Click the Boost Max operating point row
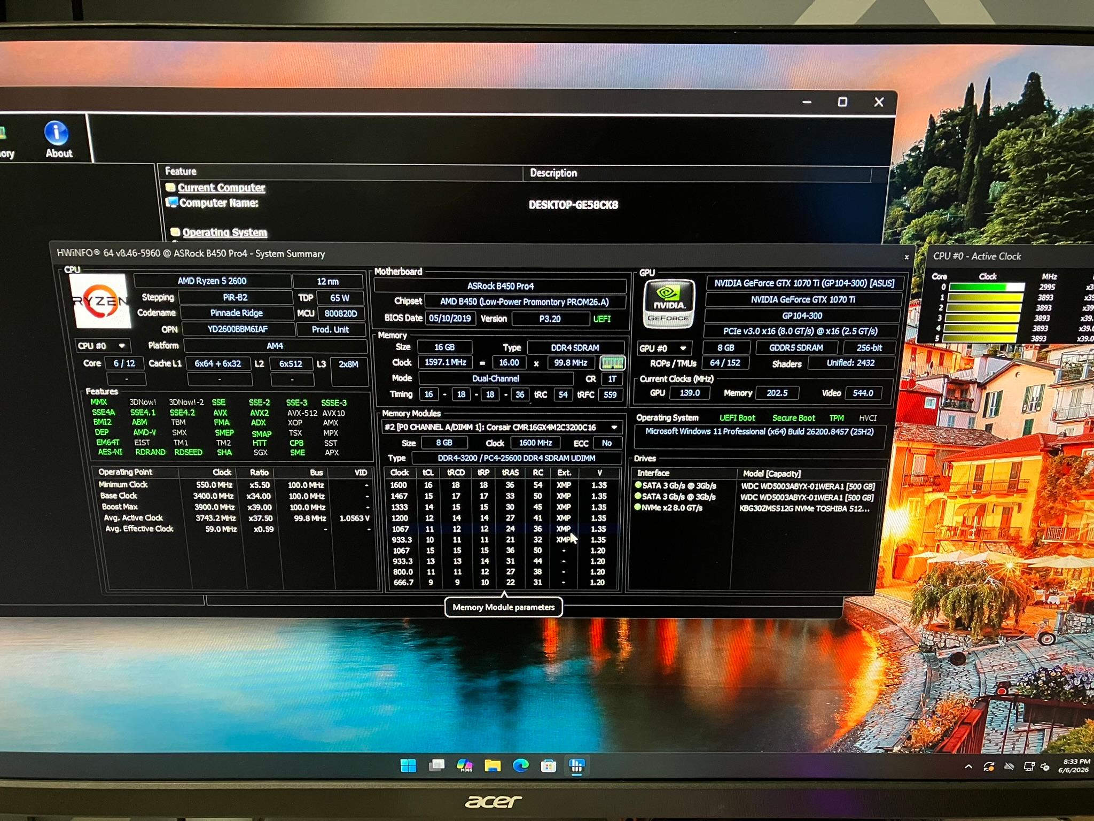1094x821 pixels. pyautogui.click(x=235, y=507)
